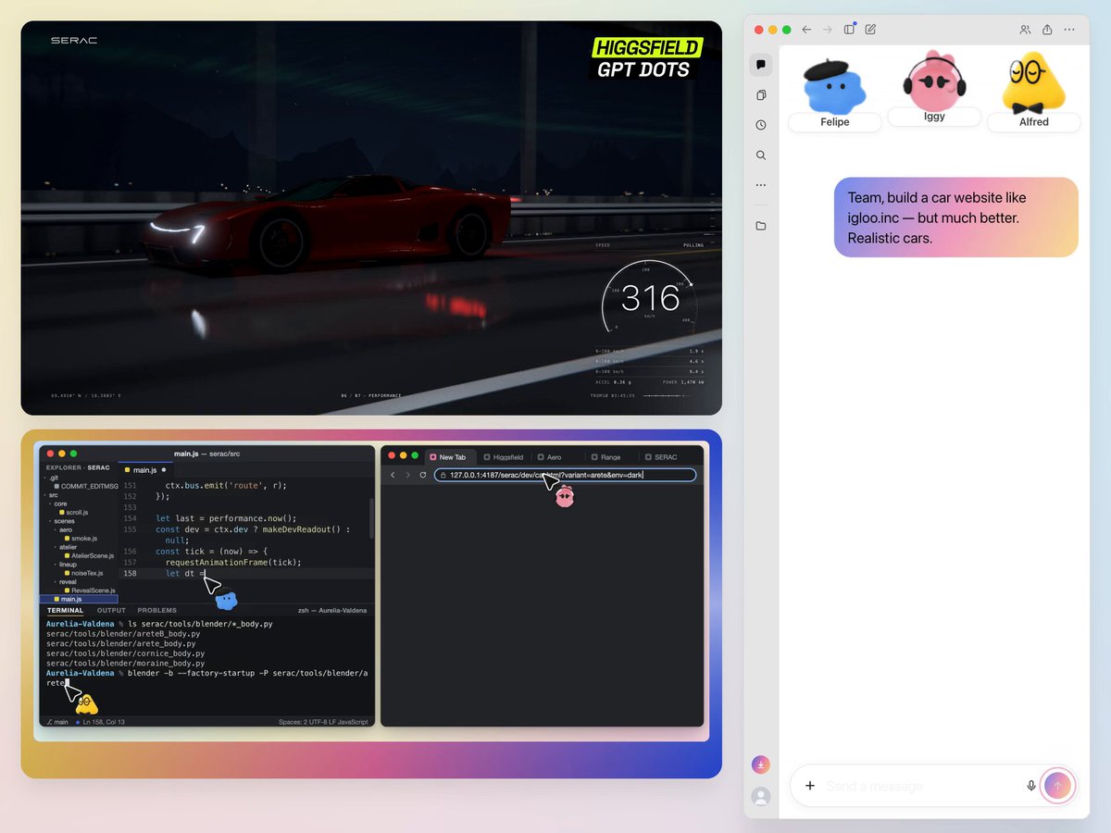This screenshot has width=1111, height=833.
Task: Open the folder icon in chat sidebar
Action: 761,226
